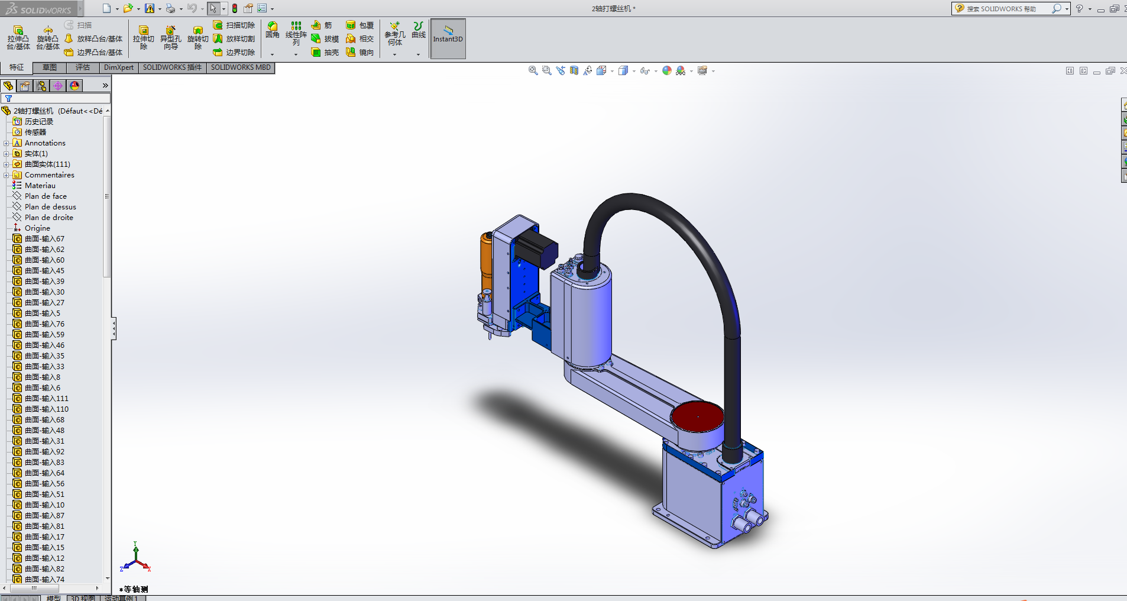Open the Section View icon in viewport toolbar
The height and width of the screenshot is (601, 1127).
coord(574,70)
